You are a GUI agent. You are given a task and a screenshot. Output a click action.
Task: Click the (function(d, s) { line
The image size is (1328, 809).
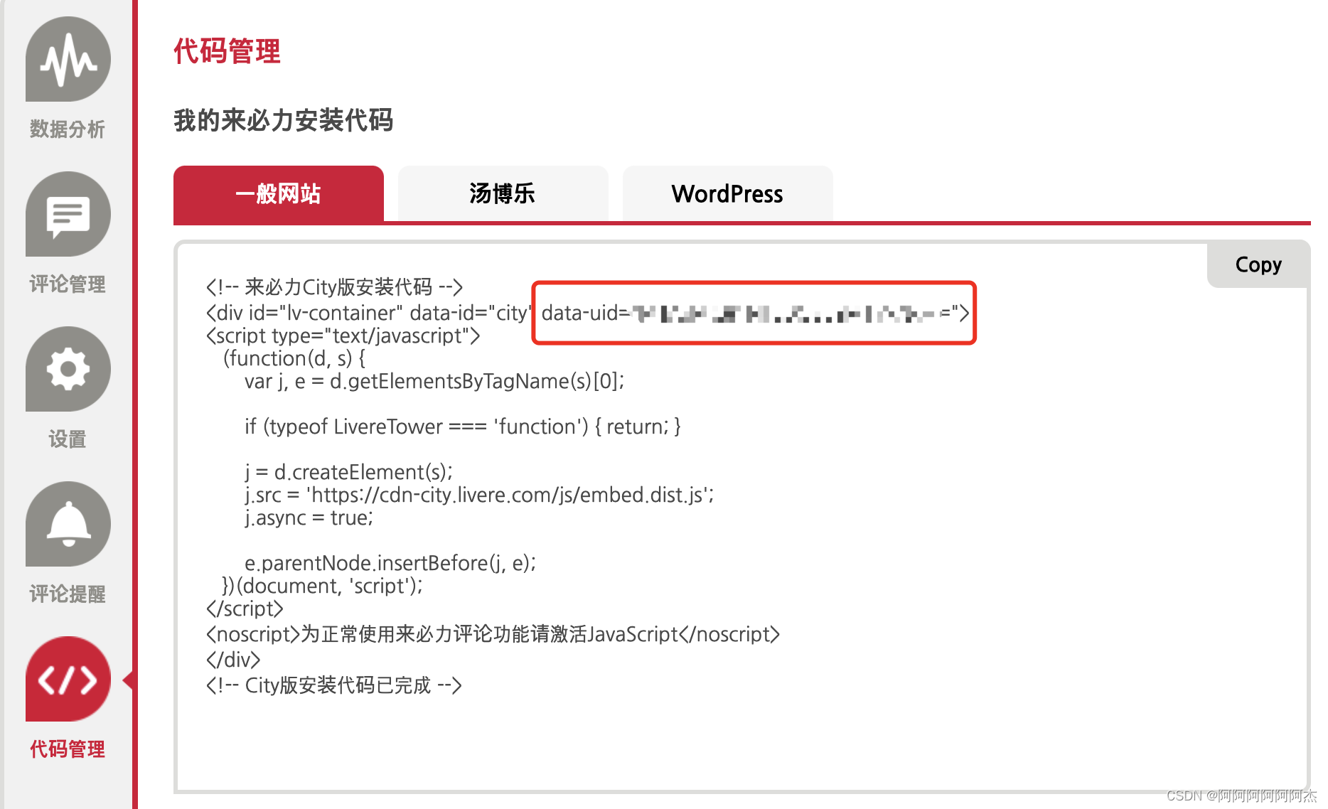point(294,358)
